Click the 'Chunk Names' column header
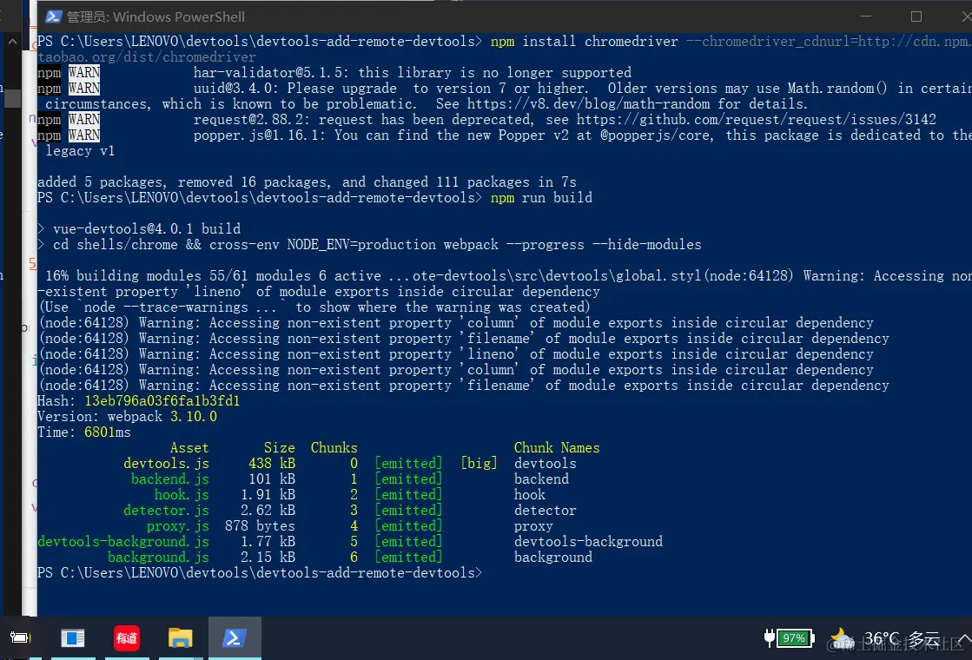Screen dimensions: 972x660 click(557, 448)
